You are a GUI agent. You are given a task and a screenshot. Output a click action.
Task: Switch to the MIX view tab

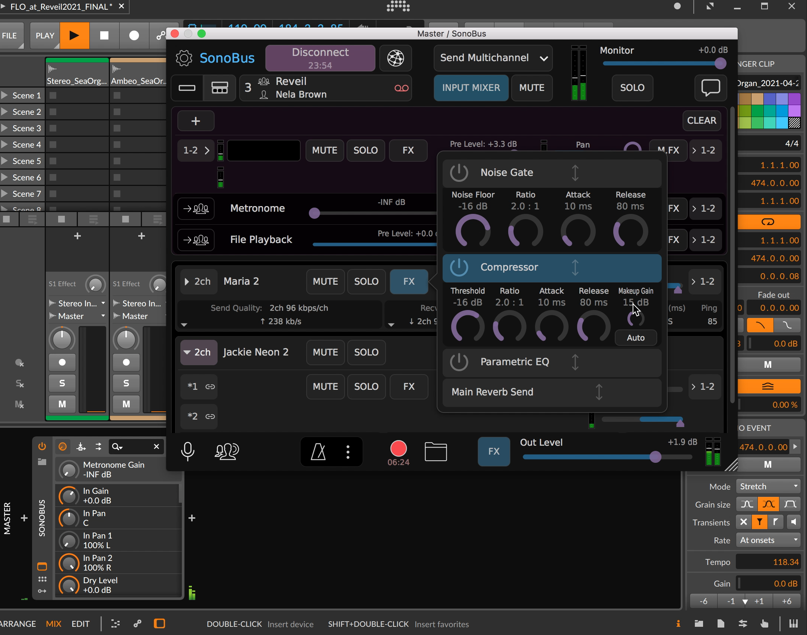pyautogui.click(x=53, y=624)
